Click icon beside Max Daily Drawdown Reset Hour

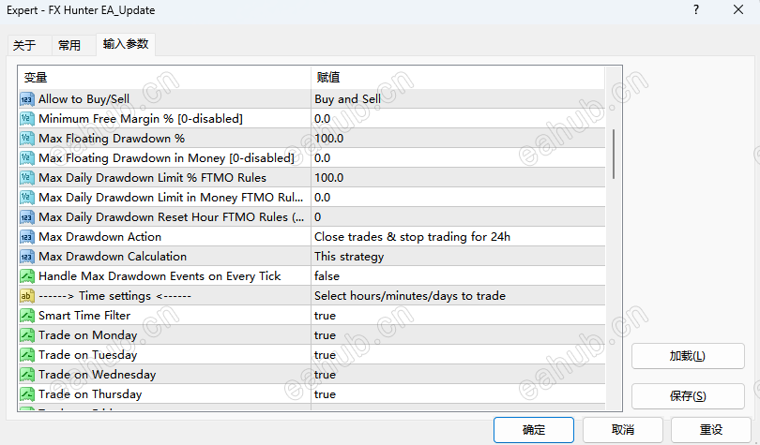(26, 217)
